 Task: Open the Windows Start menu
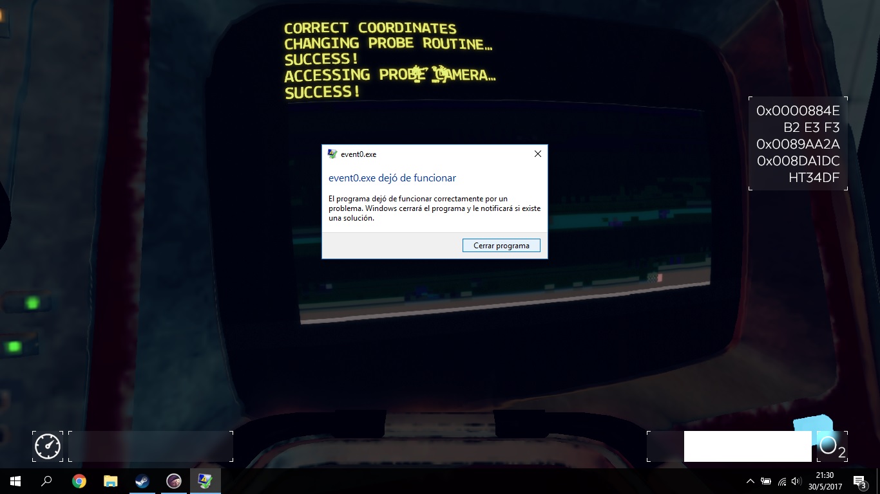[x=15, y=481]
